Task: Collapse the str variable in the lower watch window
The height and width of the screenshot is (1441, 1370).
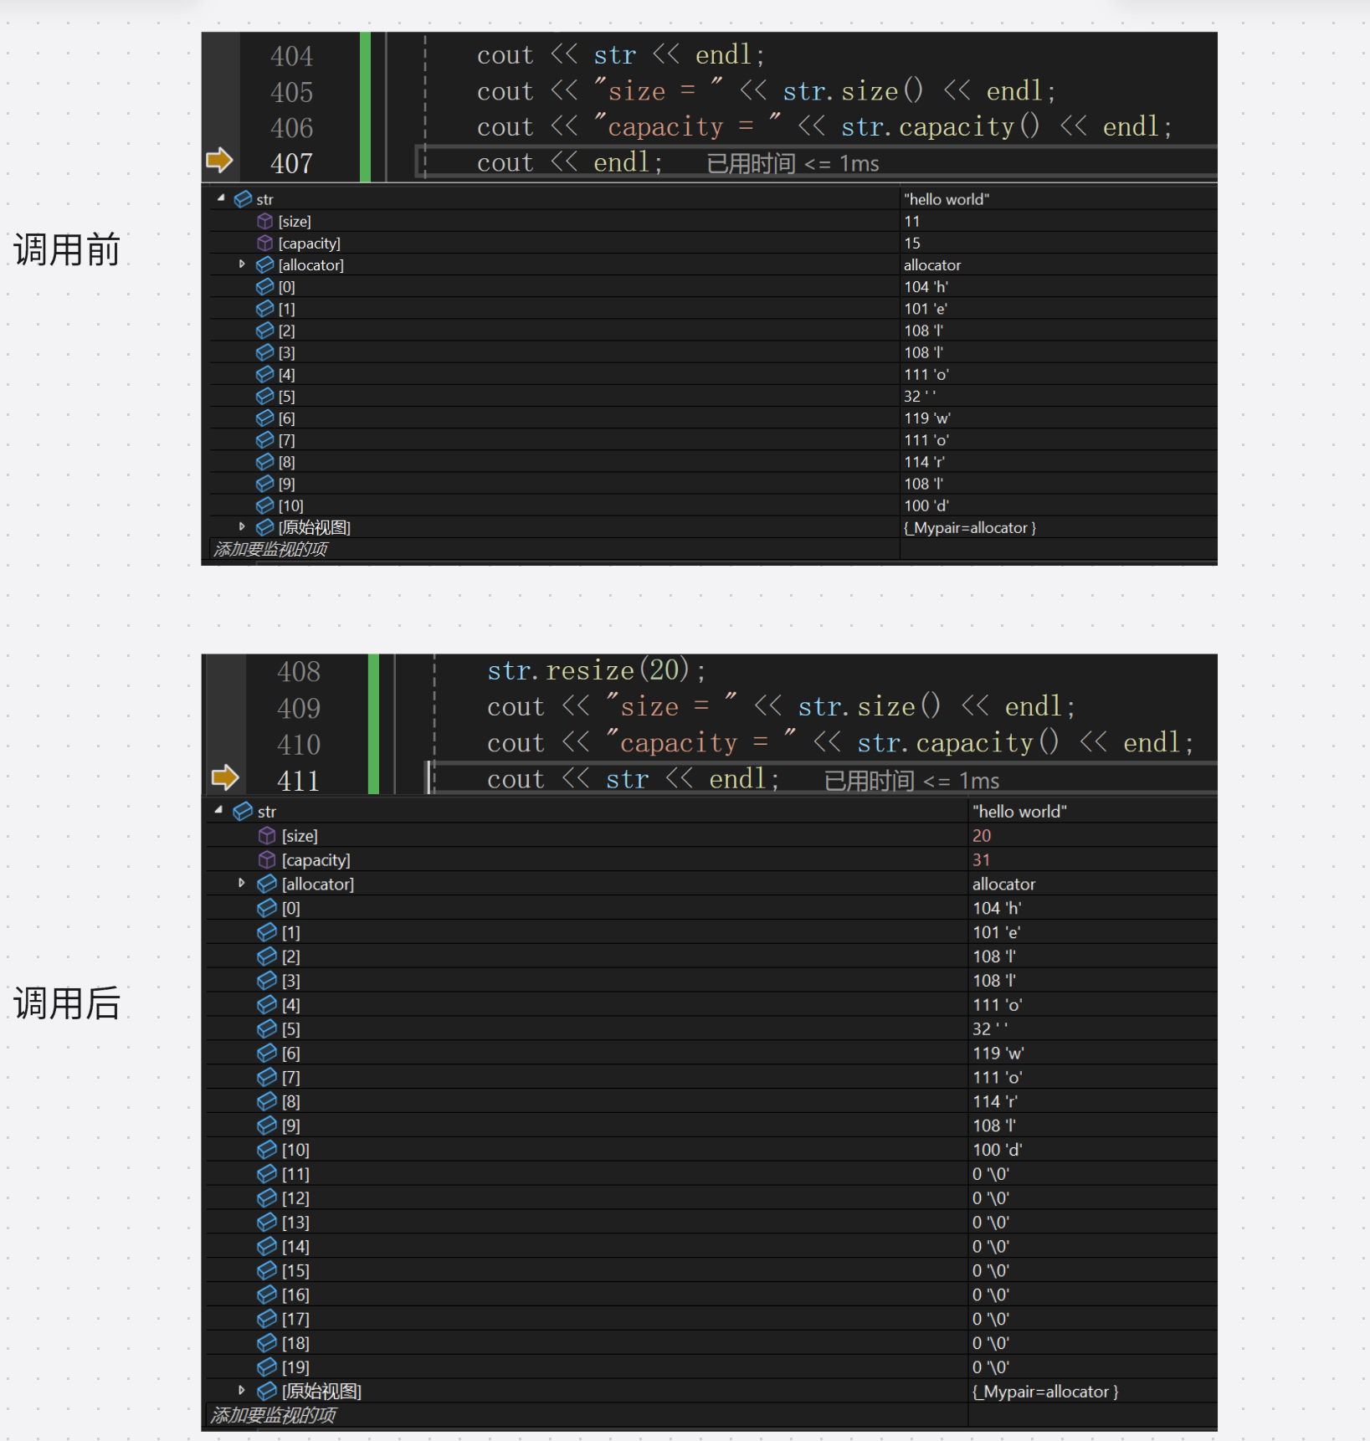Action: coord(219,811)
